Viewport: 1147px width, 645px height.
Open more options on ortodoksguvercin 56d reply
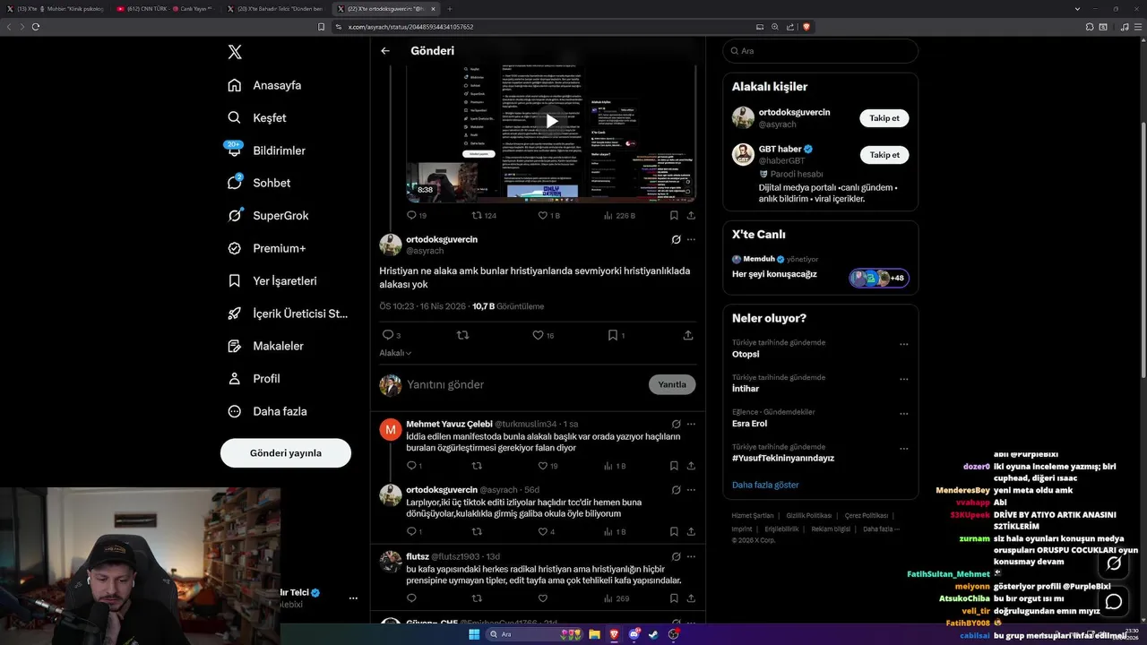[691, 490]
